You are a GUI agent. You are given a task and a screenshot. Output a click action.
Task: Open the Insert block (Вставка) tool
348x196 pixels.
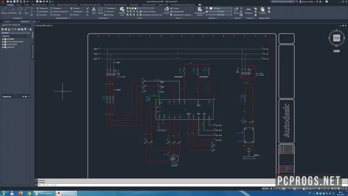(167, 10)
